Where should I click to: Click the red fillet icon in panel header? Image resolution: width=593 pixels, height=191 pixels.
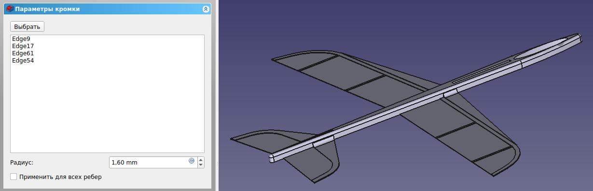[10, 9]
